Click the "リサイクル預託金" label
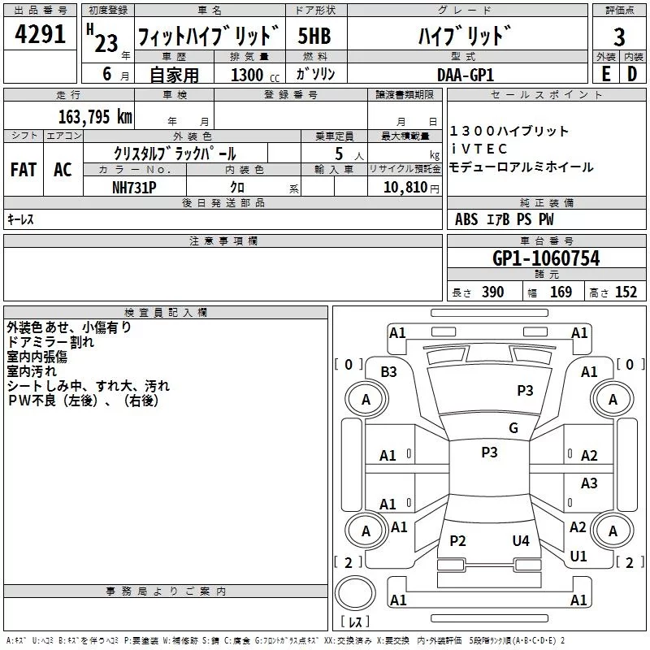 [x=405, y=169]
